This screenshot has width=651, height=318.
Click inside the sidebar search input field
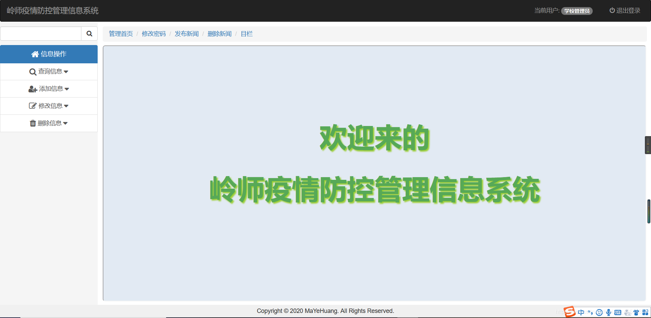coord(41,34)
